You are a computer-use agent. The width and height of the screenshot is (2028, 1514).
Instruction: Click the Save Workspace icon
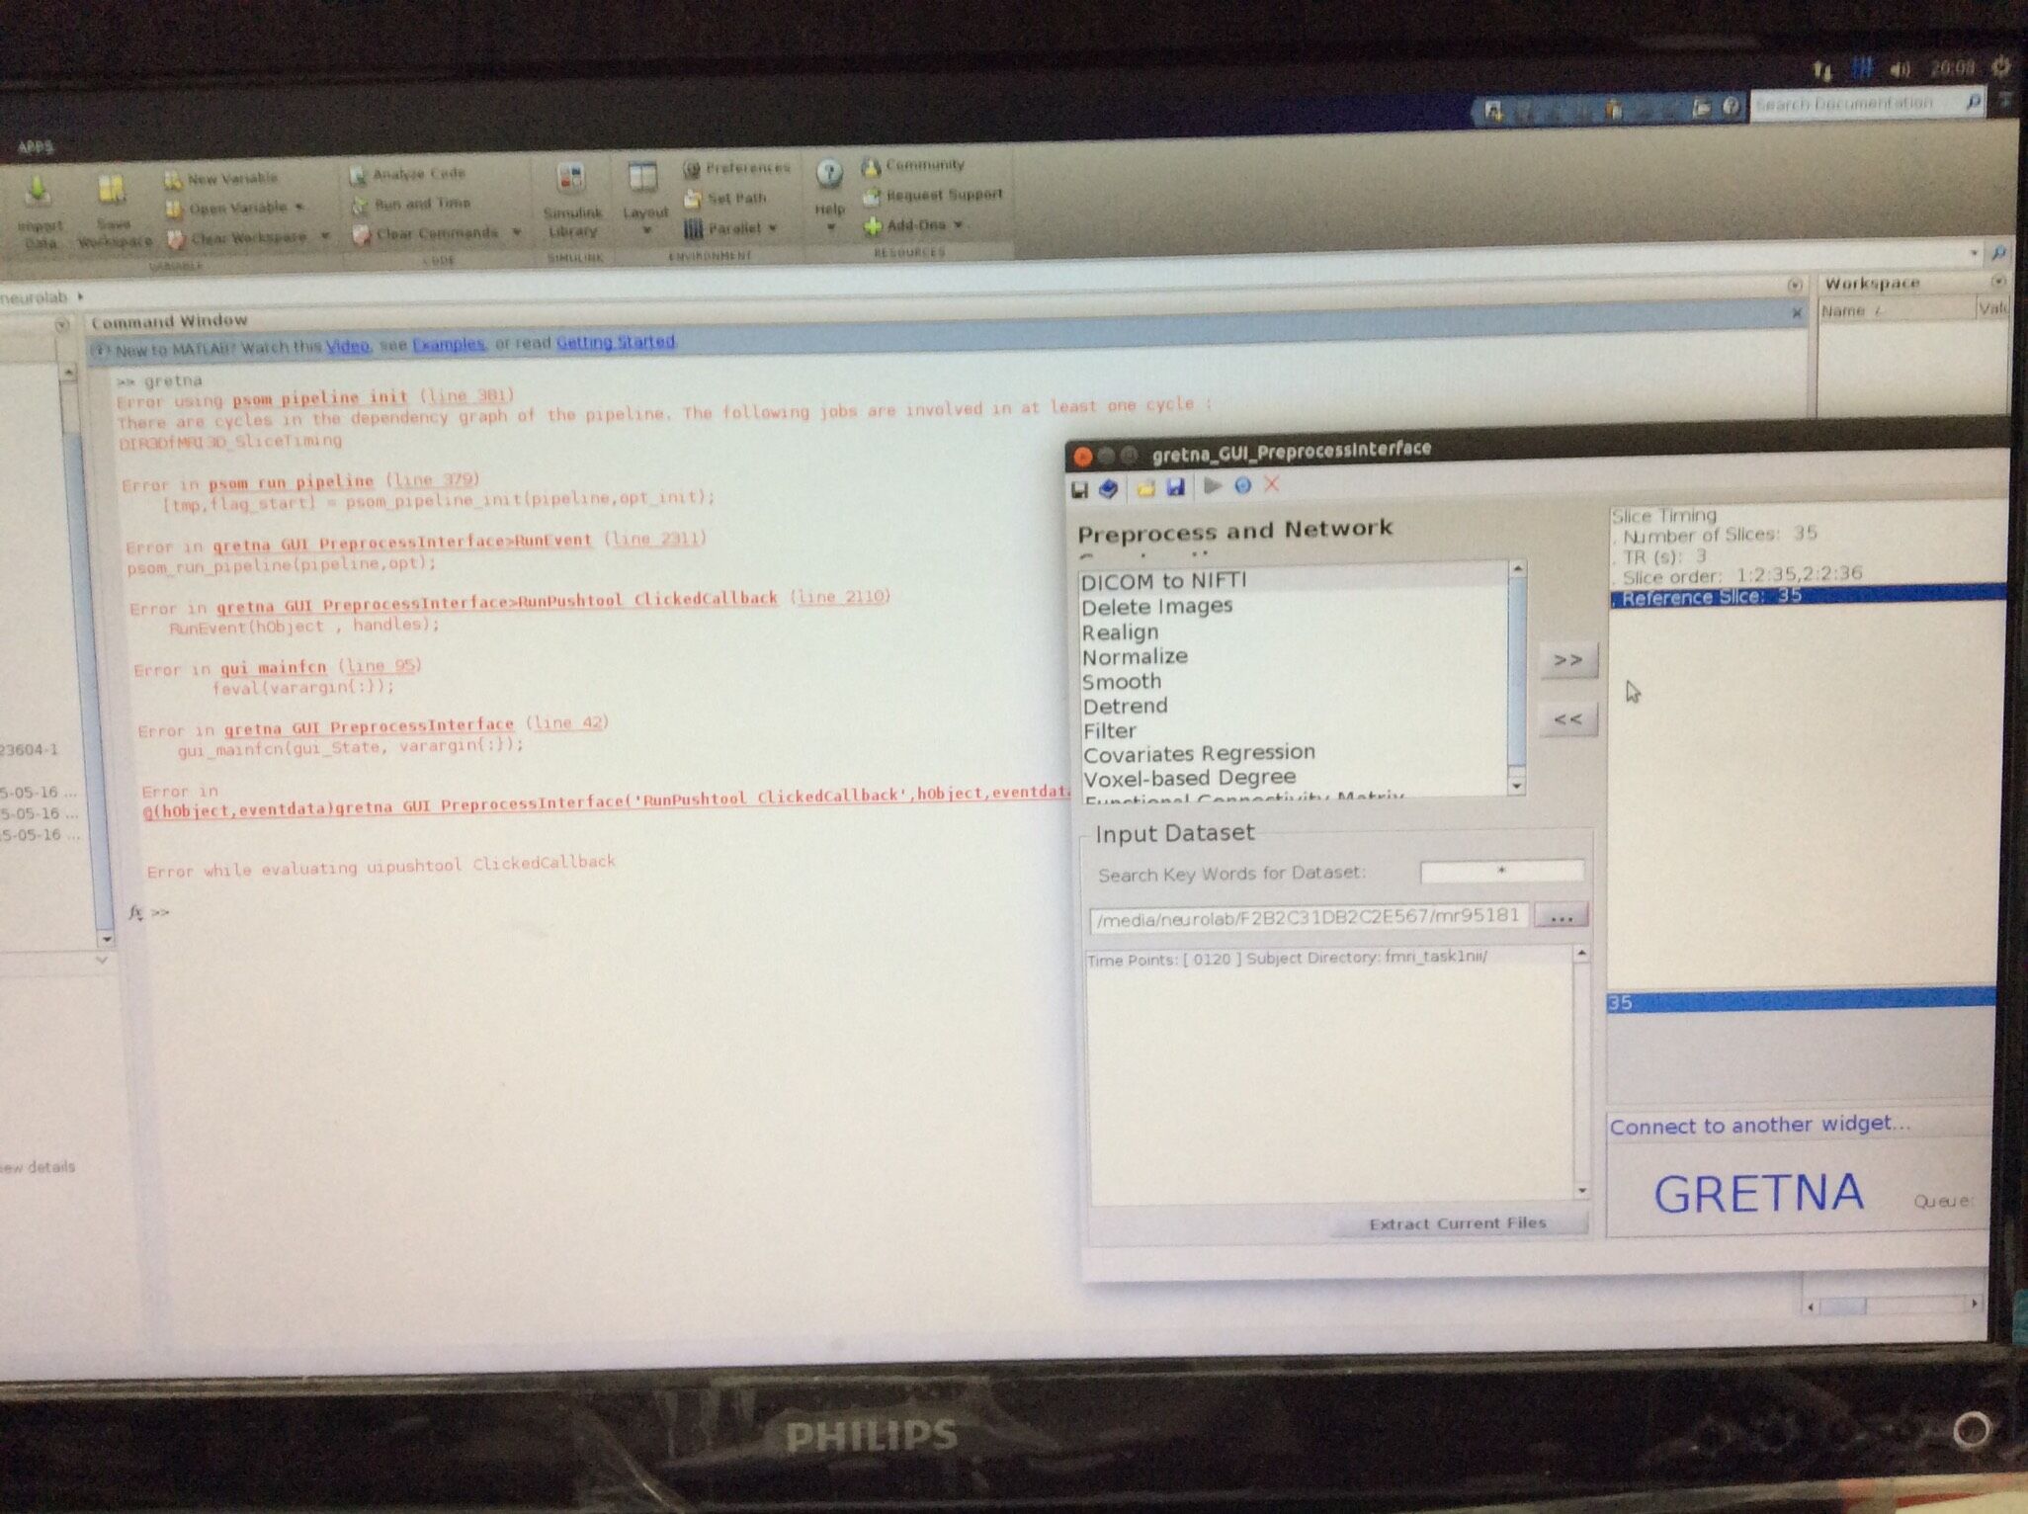point(111,192)
